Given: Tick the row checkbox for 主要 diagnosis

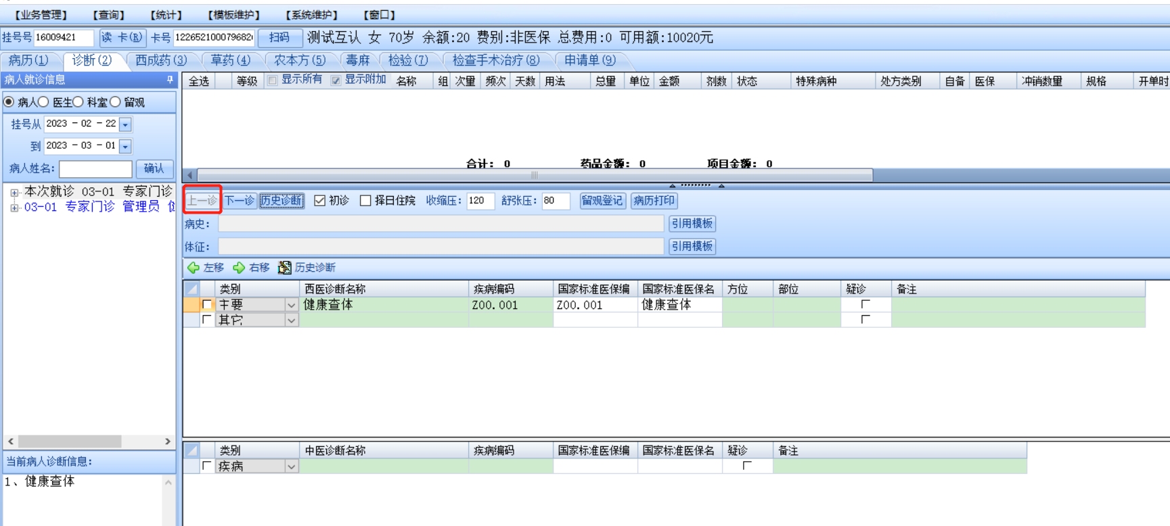Looking at the screenshot, I should [x=207, y=305].
